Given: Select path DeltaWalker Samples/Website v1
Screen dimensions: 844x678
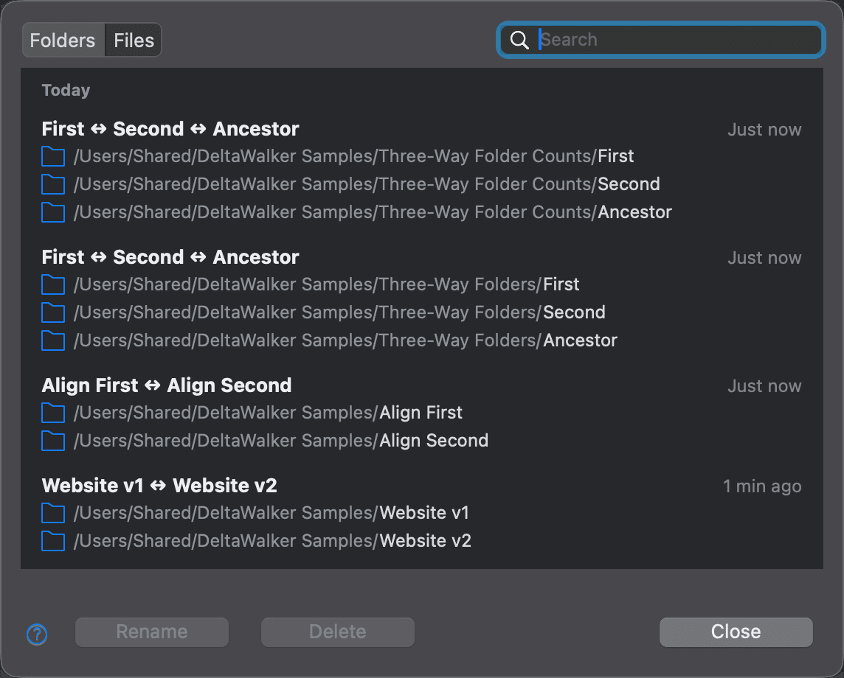Looking at the screenshot, I should coord(271,512).
